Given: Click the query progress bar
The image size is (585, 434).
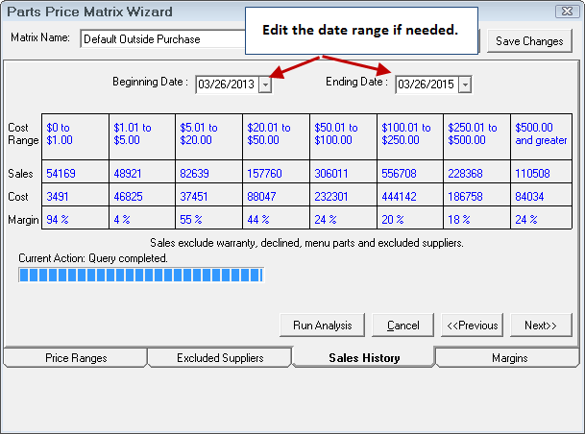Looking at the screenshot, I should tap(140, 276).
